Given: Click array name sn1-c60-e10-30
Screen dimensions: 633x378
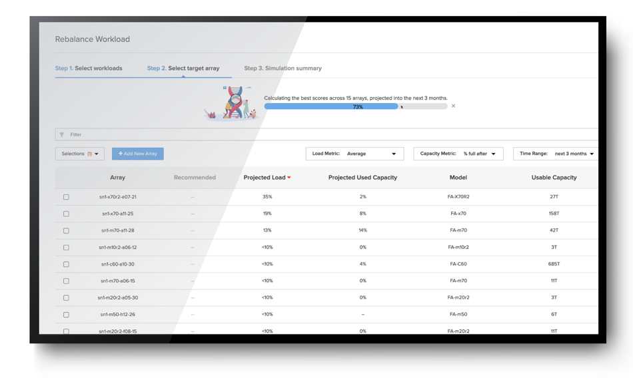Looking at the screenshot, I should [117, 264].
